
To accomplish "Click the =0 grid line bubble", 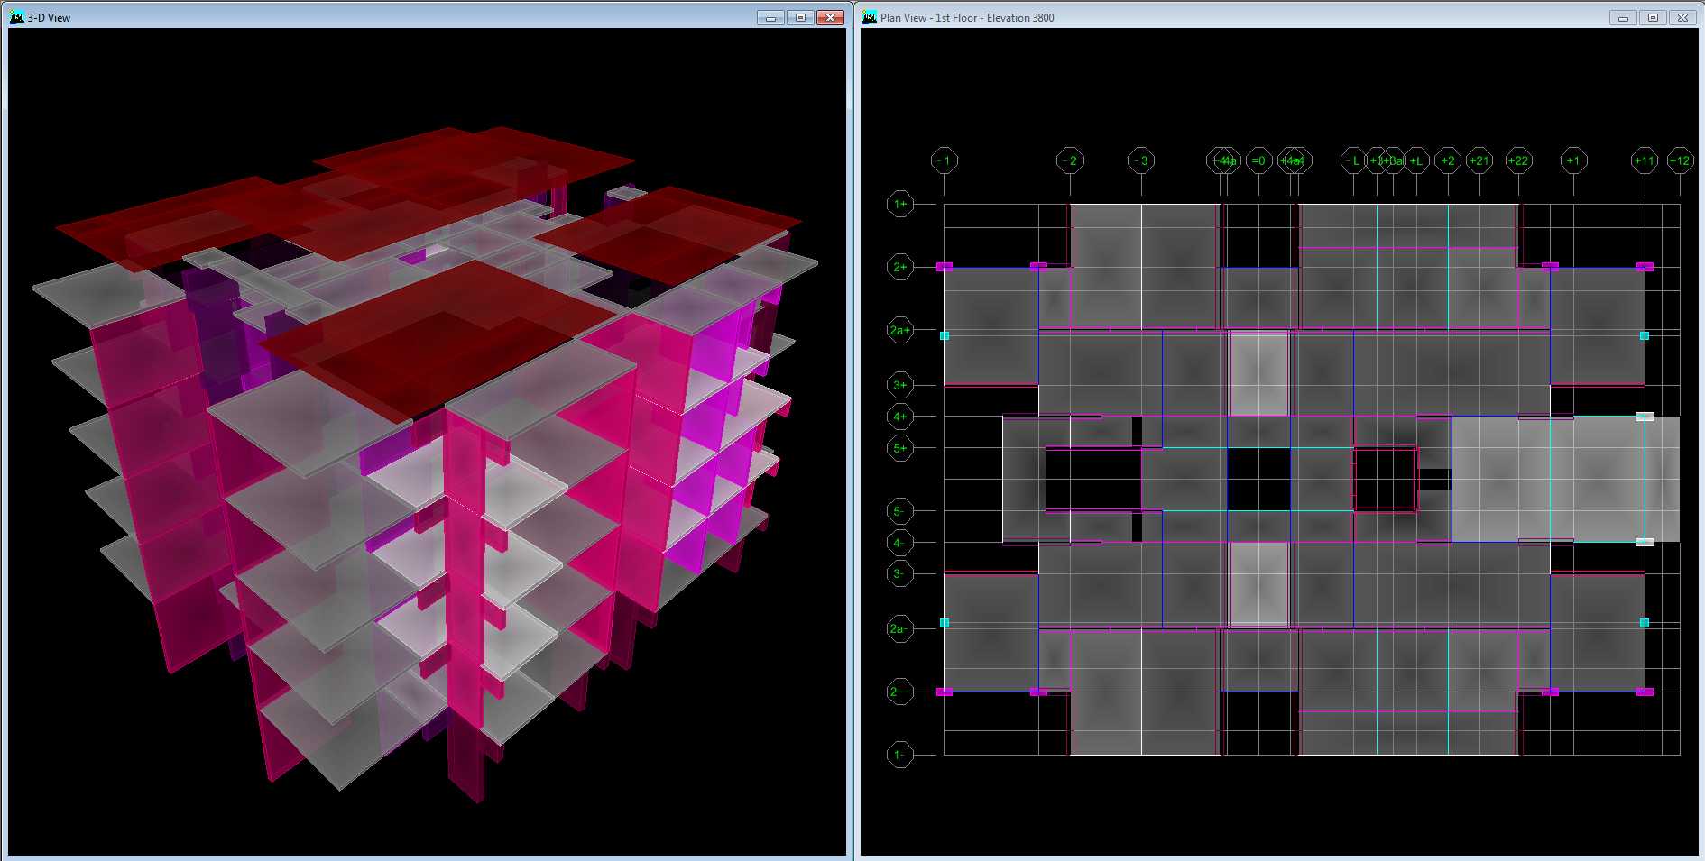I will 1258,160.
